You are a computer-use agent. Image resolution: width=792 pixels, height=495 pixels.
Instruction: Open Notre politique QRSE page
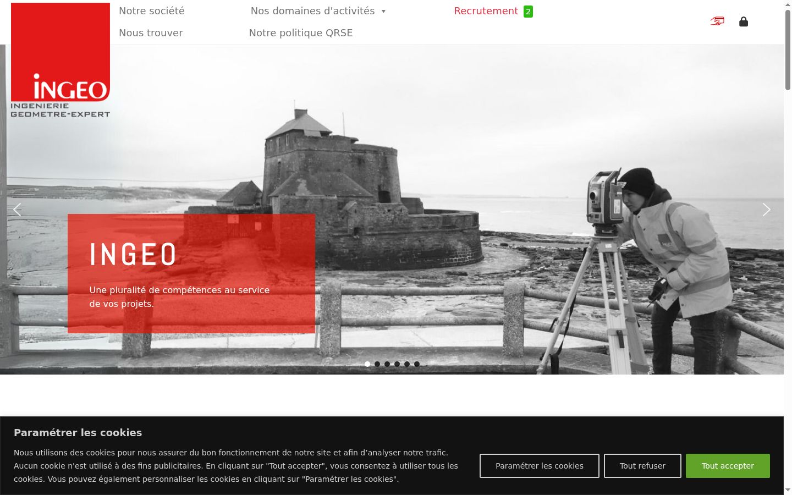pyautogui.click(x=301, y=33)
